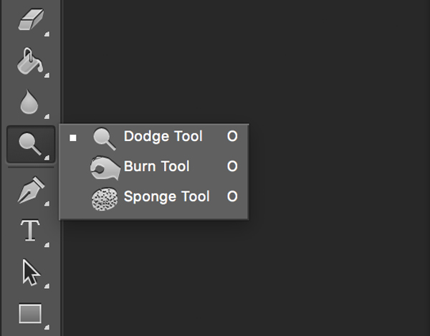Select Sponge Tool from the flyout list
This screenshot has width=430, height=336.
click(x=166, y=196)
